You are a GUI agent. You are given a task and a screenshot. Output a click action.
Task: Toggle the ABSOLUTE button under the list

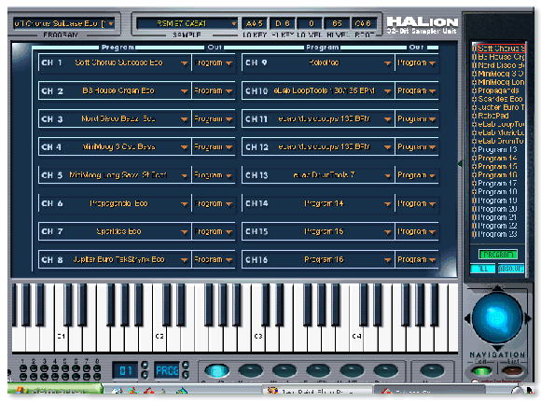(510, 269)
